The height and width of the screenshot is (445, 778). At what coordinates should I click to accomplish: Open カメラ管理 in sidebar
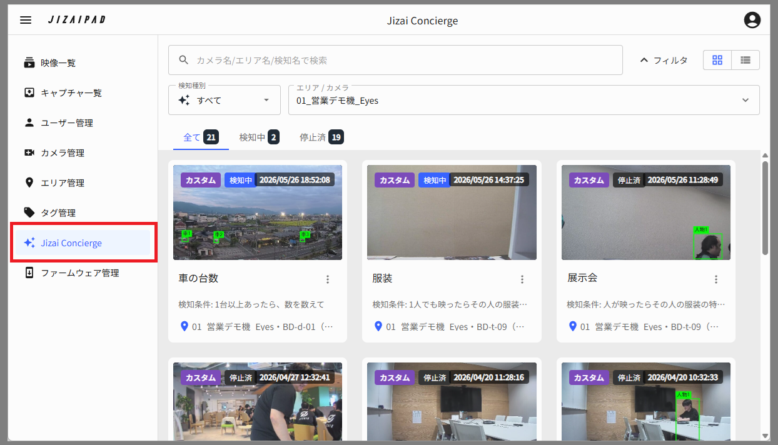coord(82,152)
